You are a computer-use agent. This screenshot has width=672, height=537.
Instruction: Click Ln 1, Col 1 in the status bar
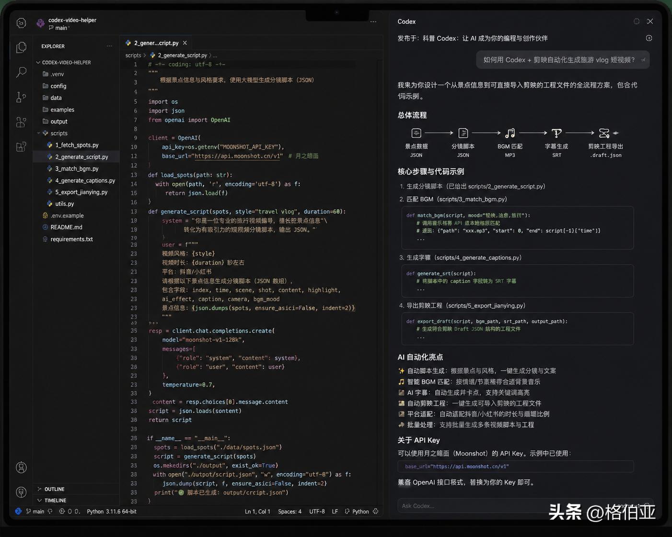257,512
